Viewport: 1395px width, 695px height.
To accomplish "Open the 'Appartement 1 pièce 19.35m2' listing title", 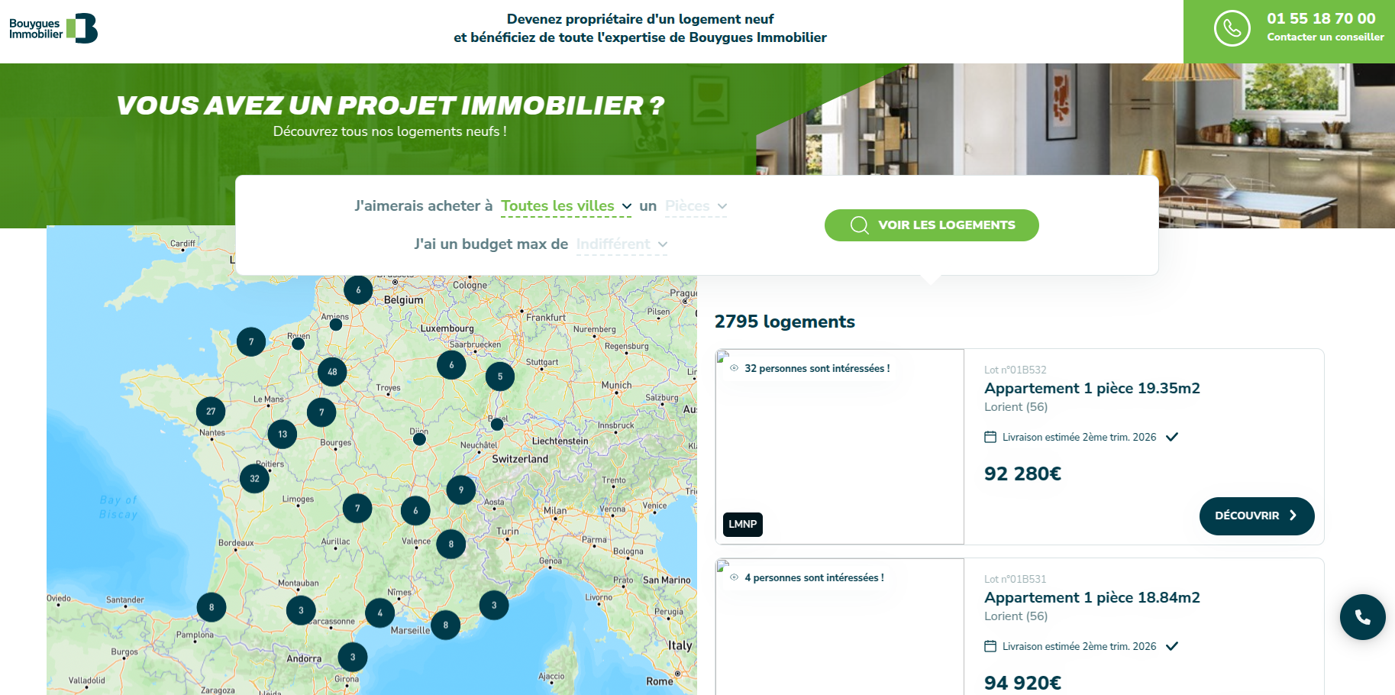I will [x=1092, y=388].
